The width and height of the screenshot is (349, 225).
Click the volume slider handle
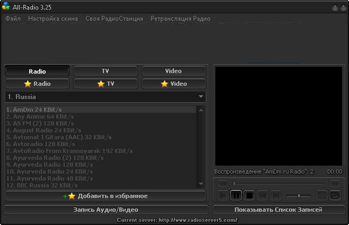[x=299, y=196]
